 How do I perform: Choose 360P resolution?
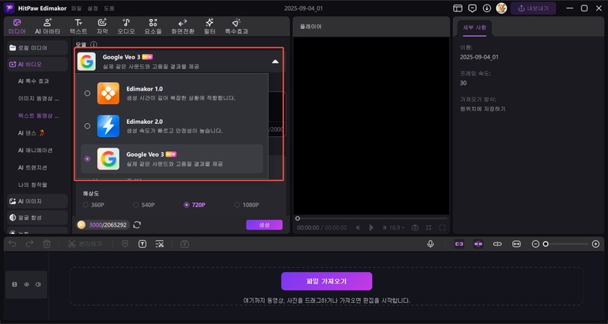[x=94, y=205]
